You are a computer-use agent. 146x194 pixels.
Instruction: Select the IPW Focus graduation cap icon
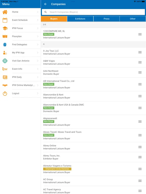(5, 28)
